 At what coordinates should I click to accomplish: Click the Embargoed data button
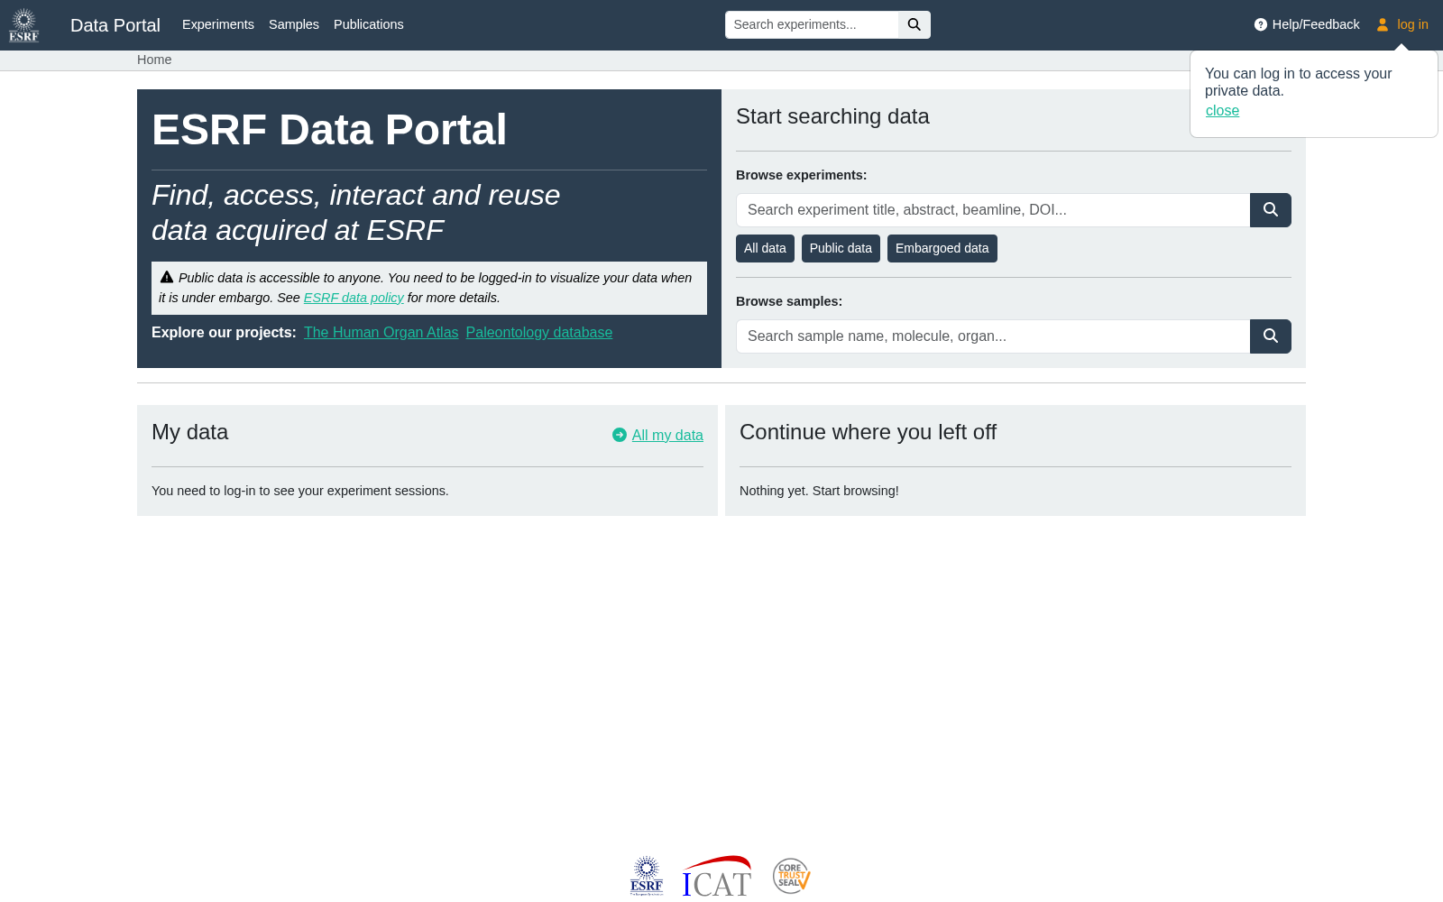coord(942,249)
